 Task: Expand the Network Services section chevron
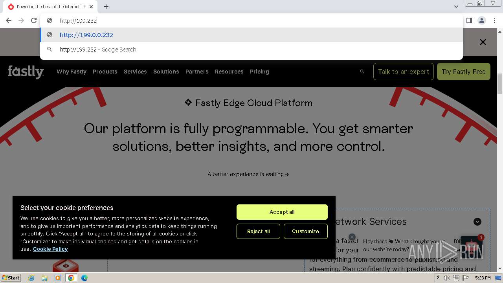[x=477, y=222]
